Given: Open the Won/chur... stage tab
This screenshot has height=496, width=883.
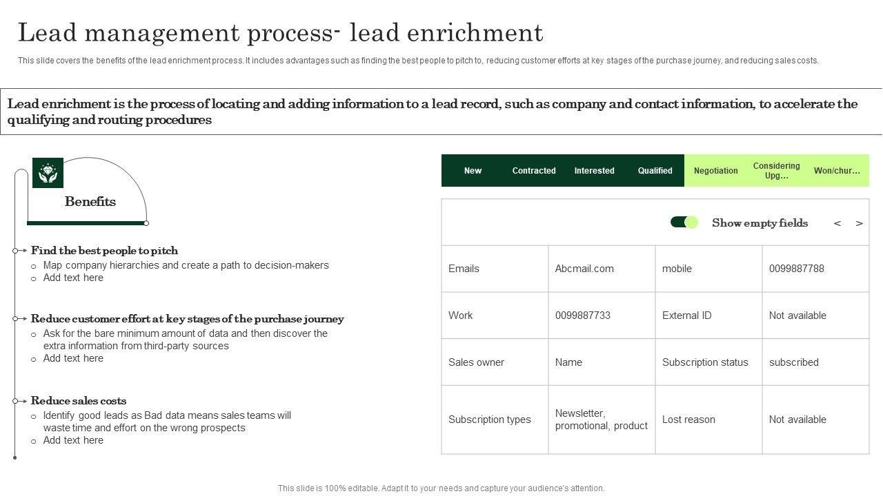Looking at the screenshot, I should (837, 171).
